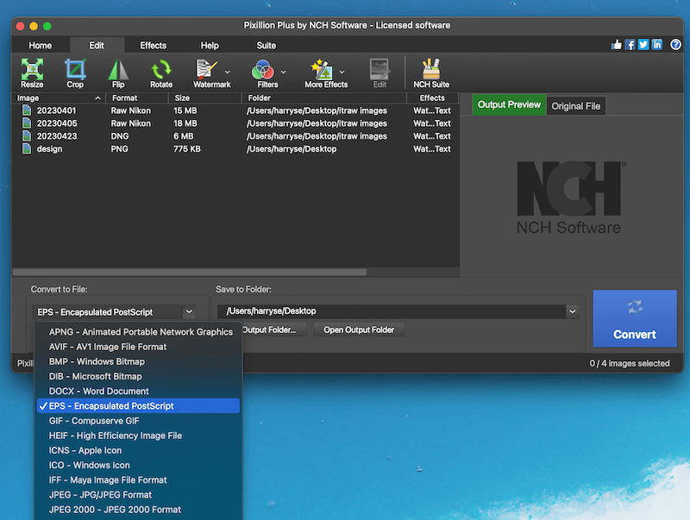690x520 pixels.
Task: Show the Original File tab
Action: click(576, 106)
